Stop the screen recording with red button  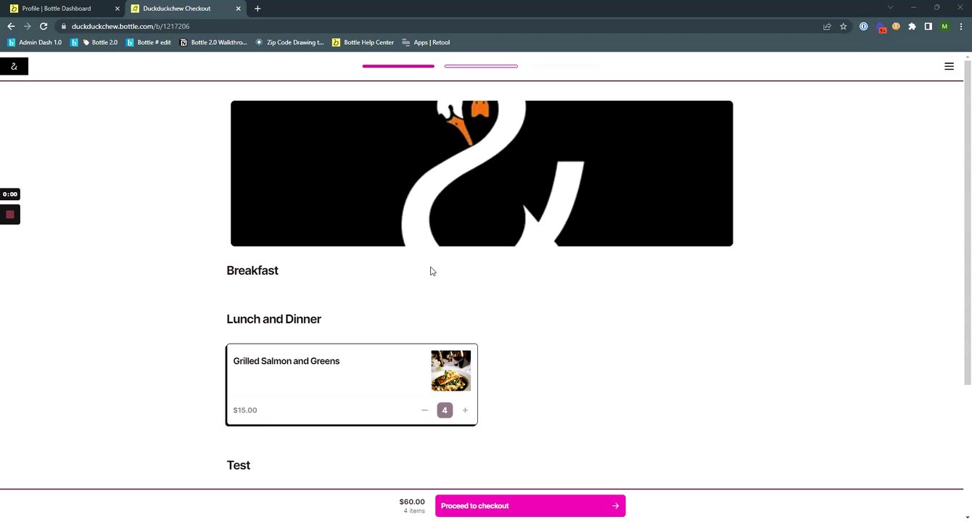click(10, 215)
